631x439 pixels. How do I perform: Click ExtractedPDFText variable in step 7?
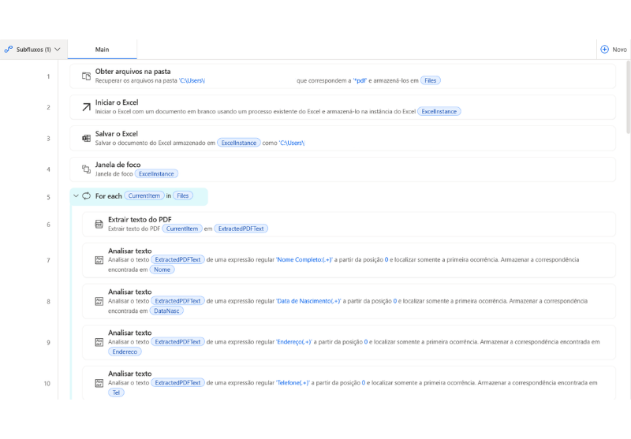tap(177, 260)
